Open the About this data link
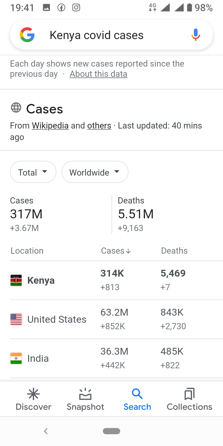223x446 pixels. tap(98, 74)
